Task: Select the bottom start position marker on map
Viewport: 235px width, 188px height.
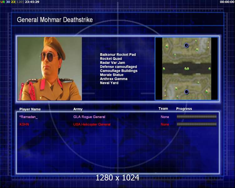Action: point(187,92)
